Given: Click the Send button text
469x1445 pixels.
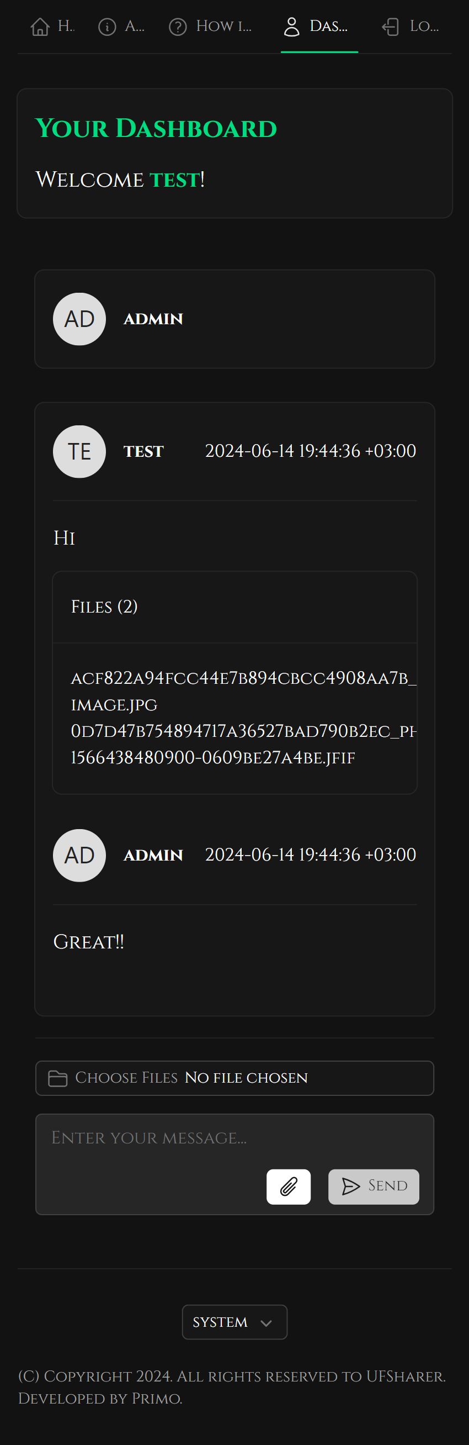Looking at the screenshot, I should [x=388, y=1186].
